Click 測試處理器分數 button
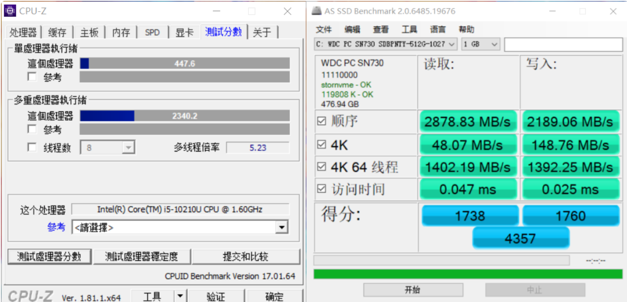This screenshot has height=302, width=627. click(49, 256)
